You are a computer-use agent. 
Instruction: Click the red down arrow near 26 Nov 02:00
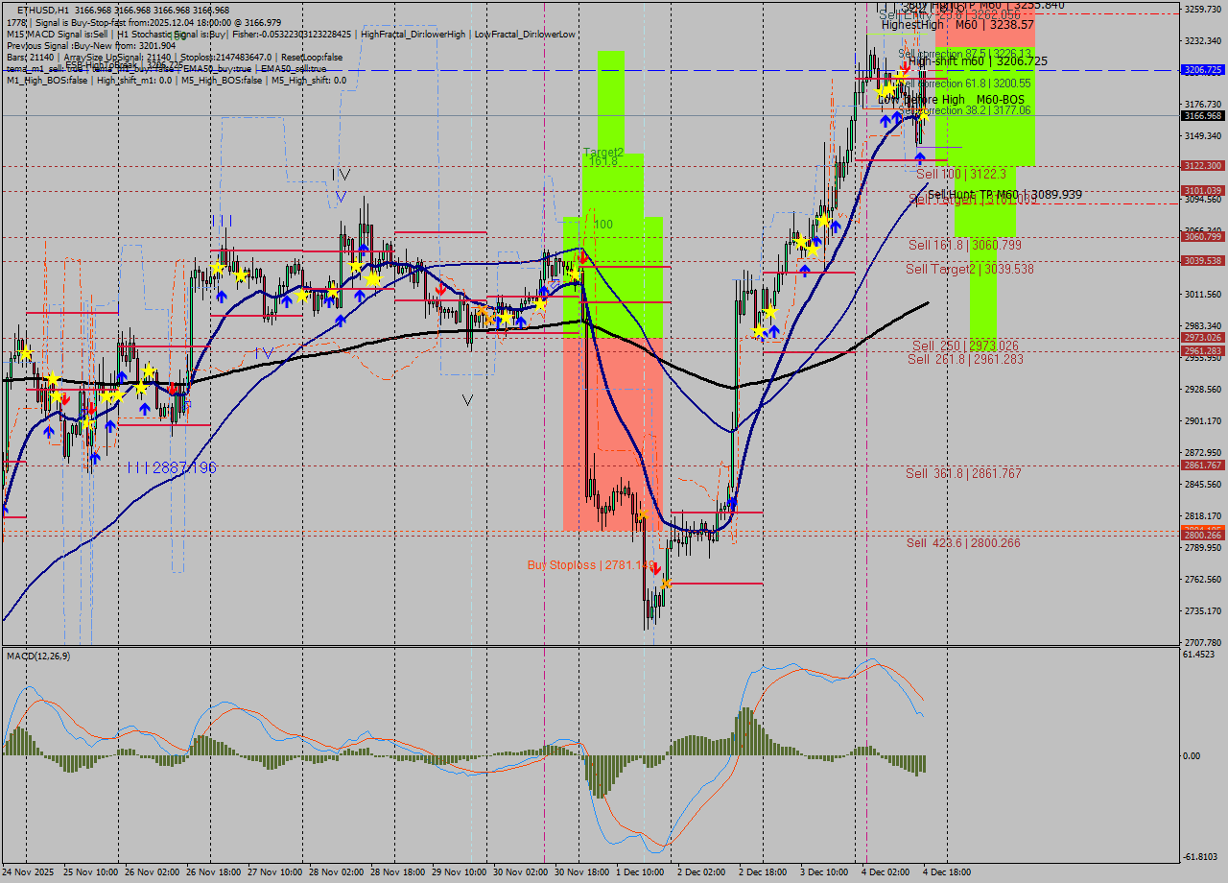coord(172,389)
